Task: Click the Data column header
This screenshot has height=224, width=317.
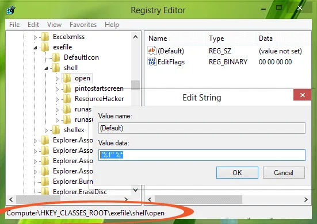Action: pos(283,38)
